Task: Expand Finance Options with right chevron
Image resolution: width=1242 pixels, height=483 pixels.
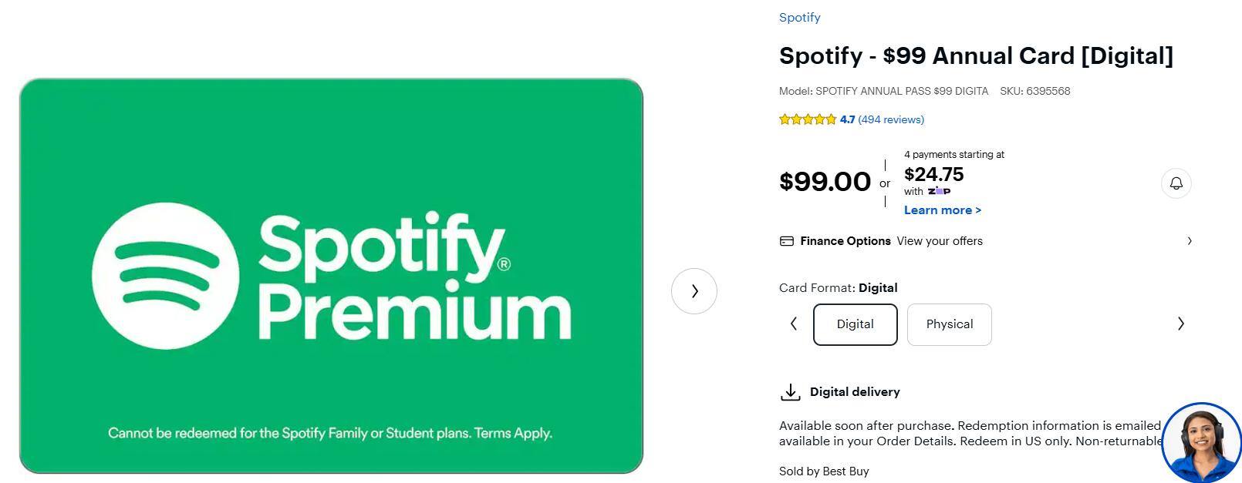Action: point(1189,241)
